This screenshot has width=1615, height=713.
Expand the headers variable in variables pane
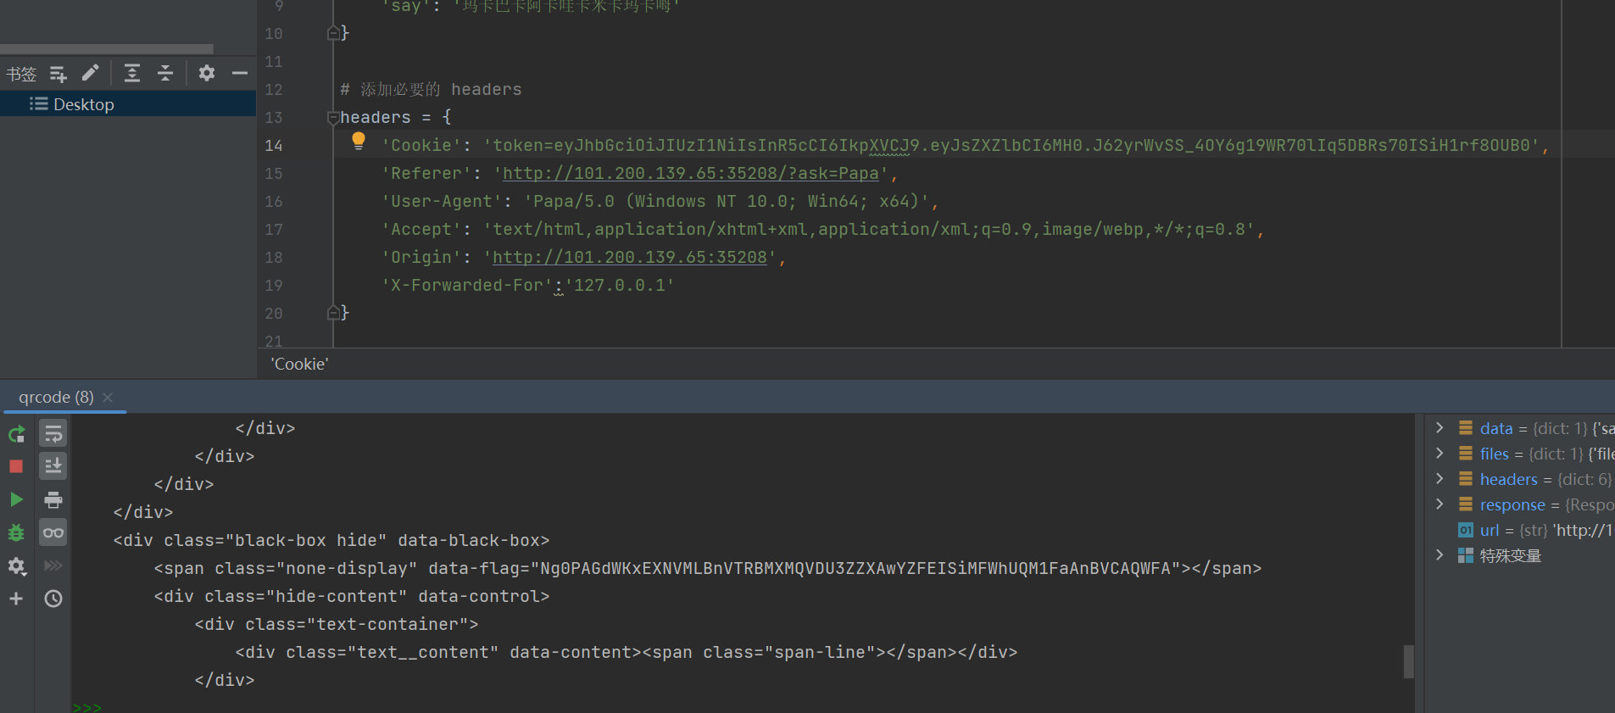click(x=1440, y=479)
